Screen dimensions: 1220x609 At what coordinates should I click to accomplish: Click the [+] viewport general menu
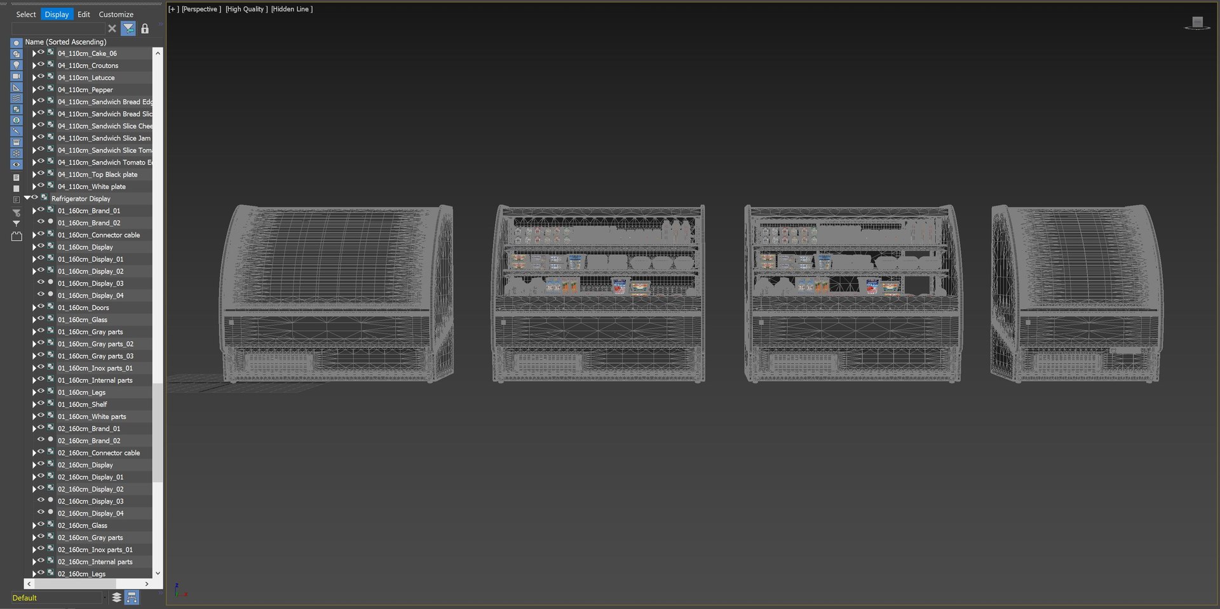pyautogui.click(x=173, y=9)
